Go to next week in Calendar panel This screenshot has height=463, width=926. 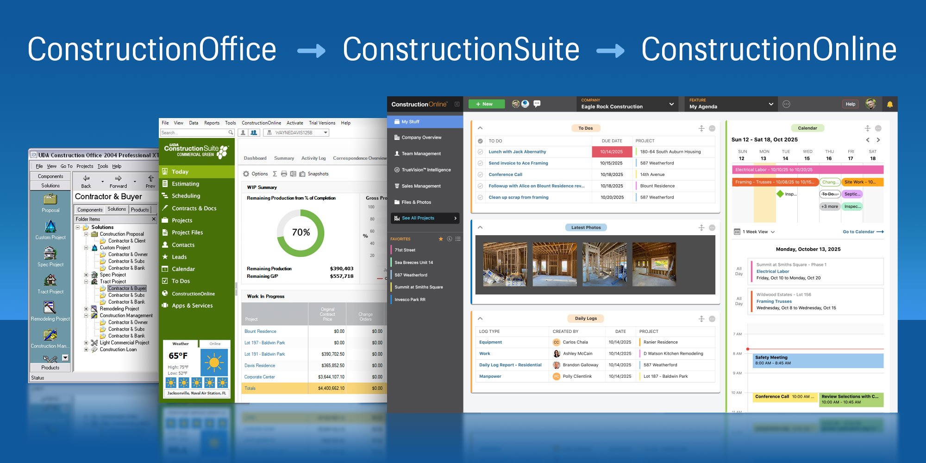[878, 140]
